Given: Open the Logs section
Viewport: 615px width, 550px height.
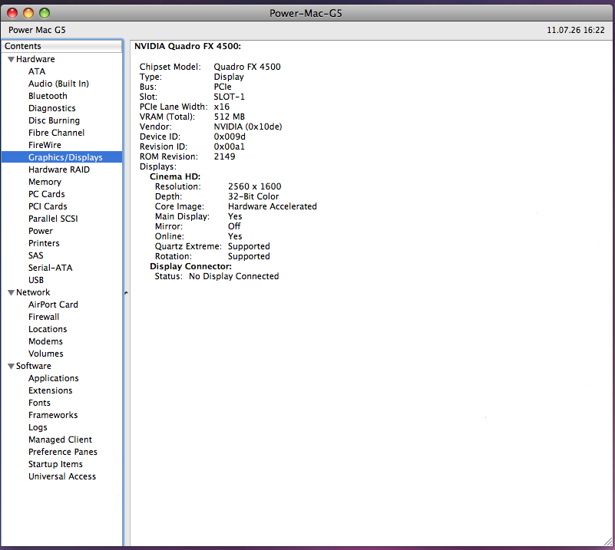Looking at the screenshot, I should (38, 427).
